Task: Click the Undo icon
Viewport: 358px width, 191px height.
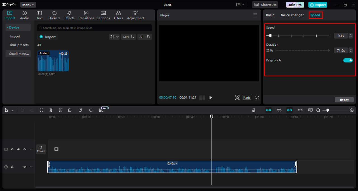Action: point(22,110)
